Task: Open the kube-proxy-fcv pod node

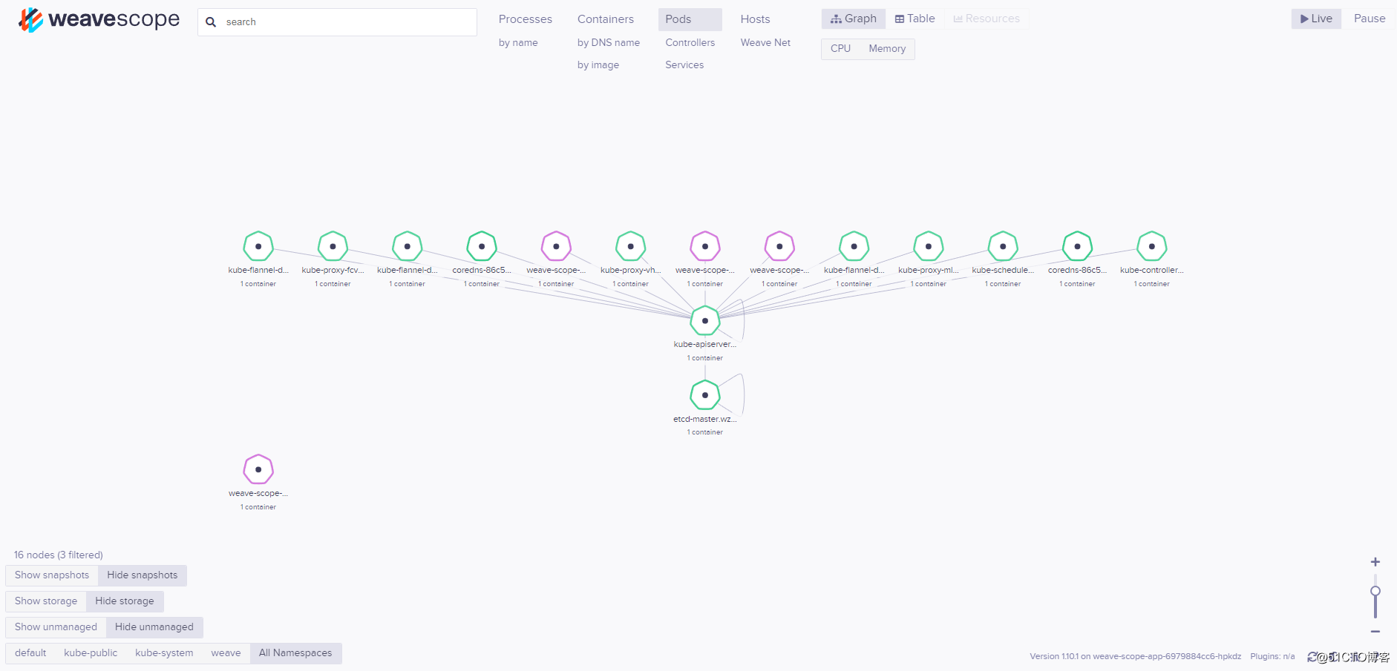Action: click(x=333, y=246)
